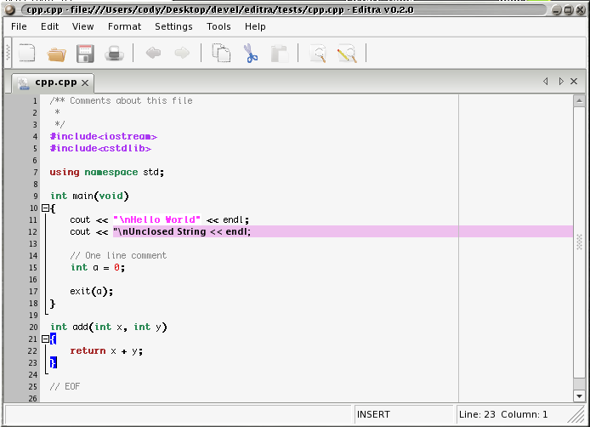Click the Paste clipboard icon
The height and width of the screenshot is (427, 590).
click(279, 54)
